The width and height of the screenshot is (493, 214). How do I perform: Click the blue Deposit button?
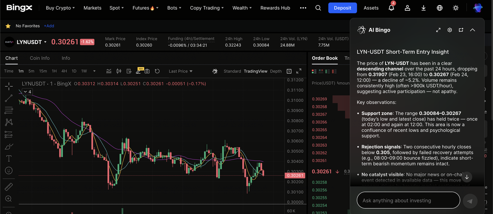click(x=342, y=8)
